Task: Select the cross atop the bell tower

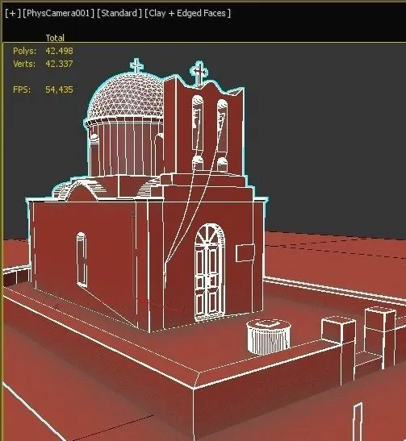Action: pyautogui.click(x=199, y=72)
